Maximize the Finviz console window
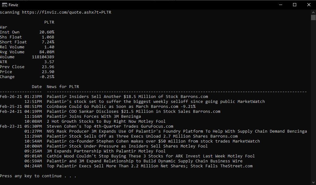Screen dimensions: 316x185 [x=295, y=5]
